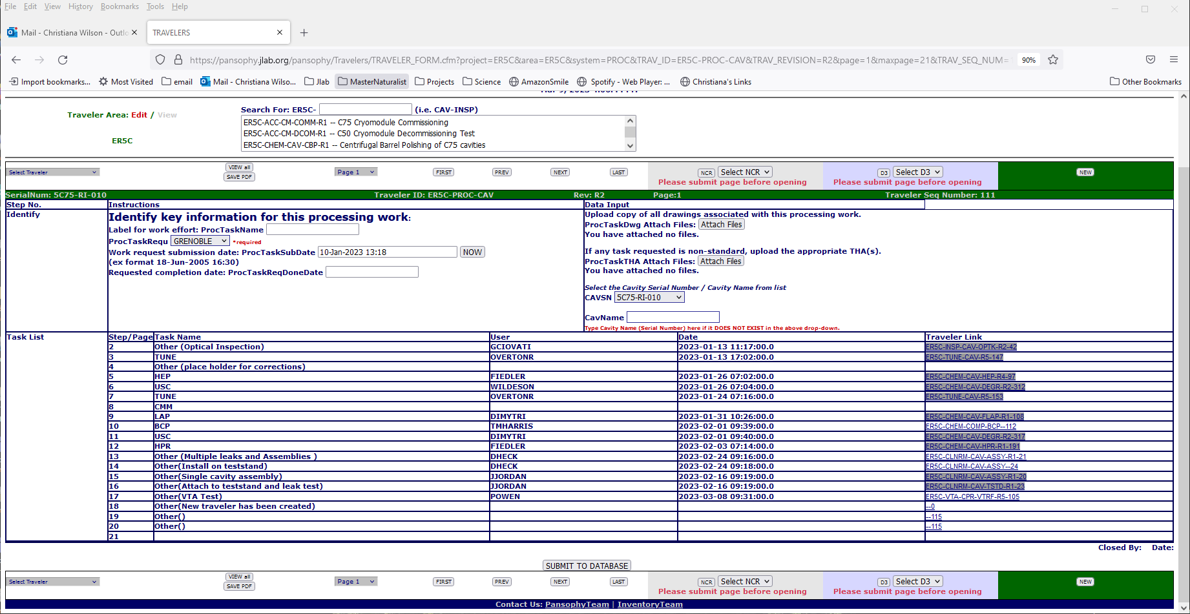The height and width of the screenshot is (614, 1190).
Task: Click the ProcTaskName input field
Action: click(312, 230)
